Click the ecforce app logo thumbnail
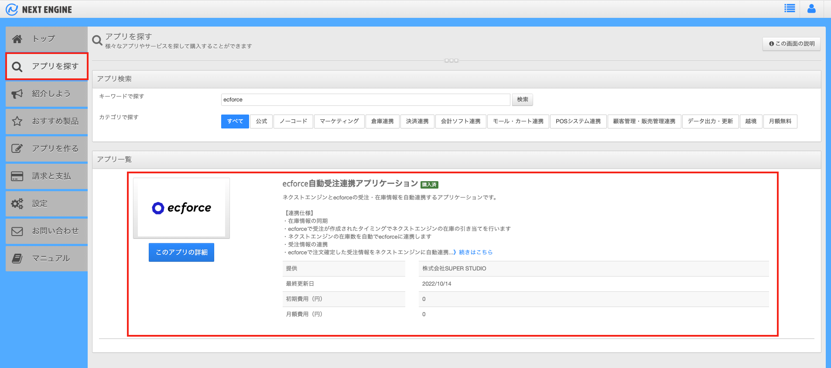 (181, 208)
